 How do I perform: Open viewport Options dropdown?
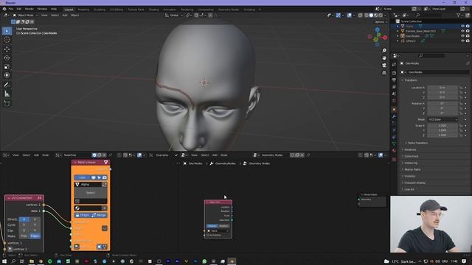click(381, 22)
